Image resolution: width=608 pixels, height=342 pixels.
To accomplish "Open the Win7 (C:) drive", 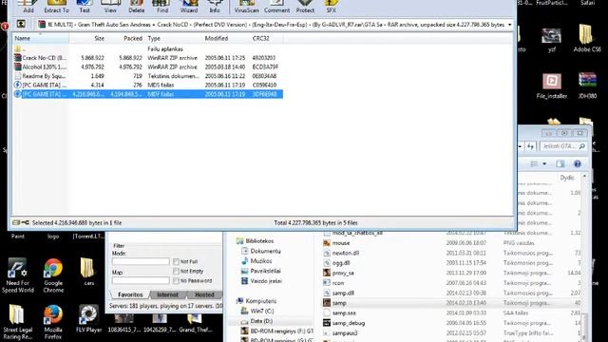I will [257, 311].
